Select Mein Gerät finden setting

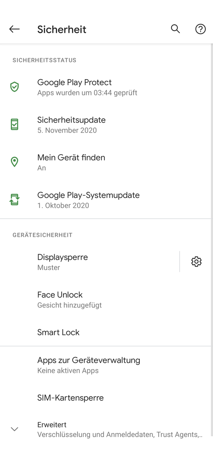pos(106,162)
